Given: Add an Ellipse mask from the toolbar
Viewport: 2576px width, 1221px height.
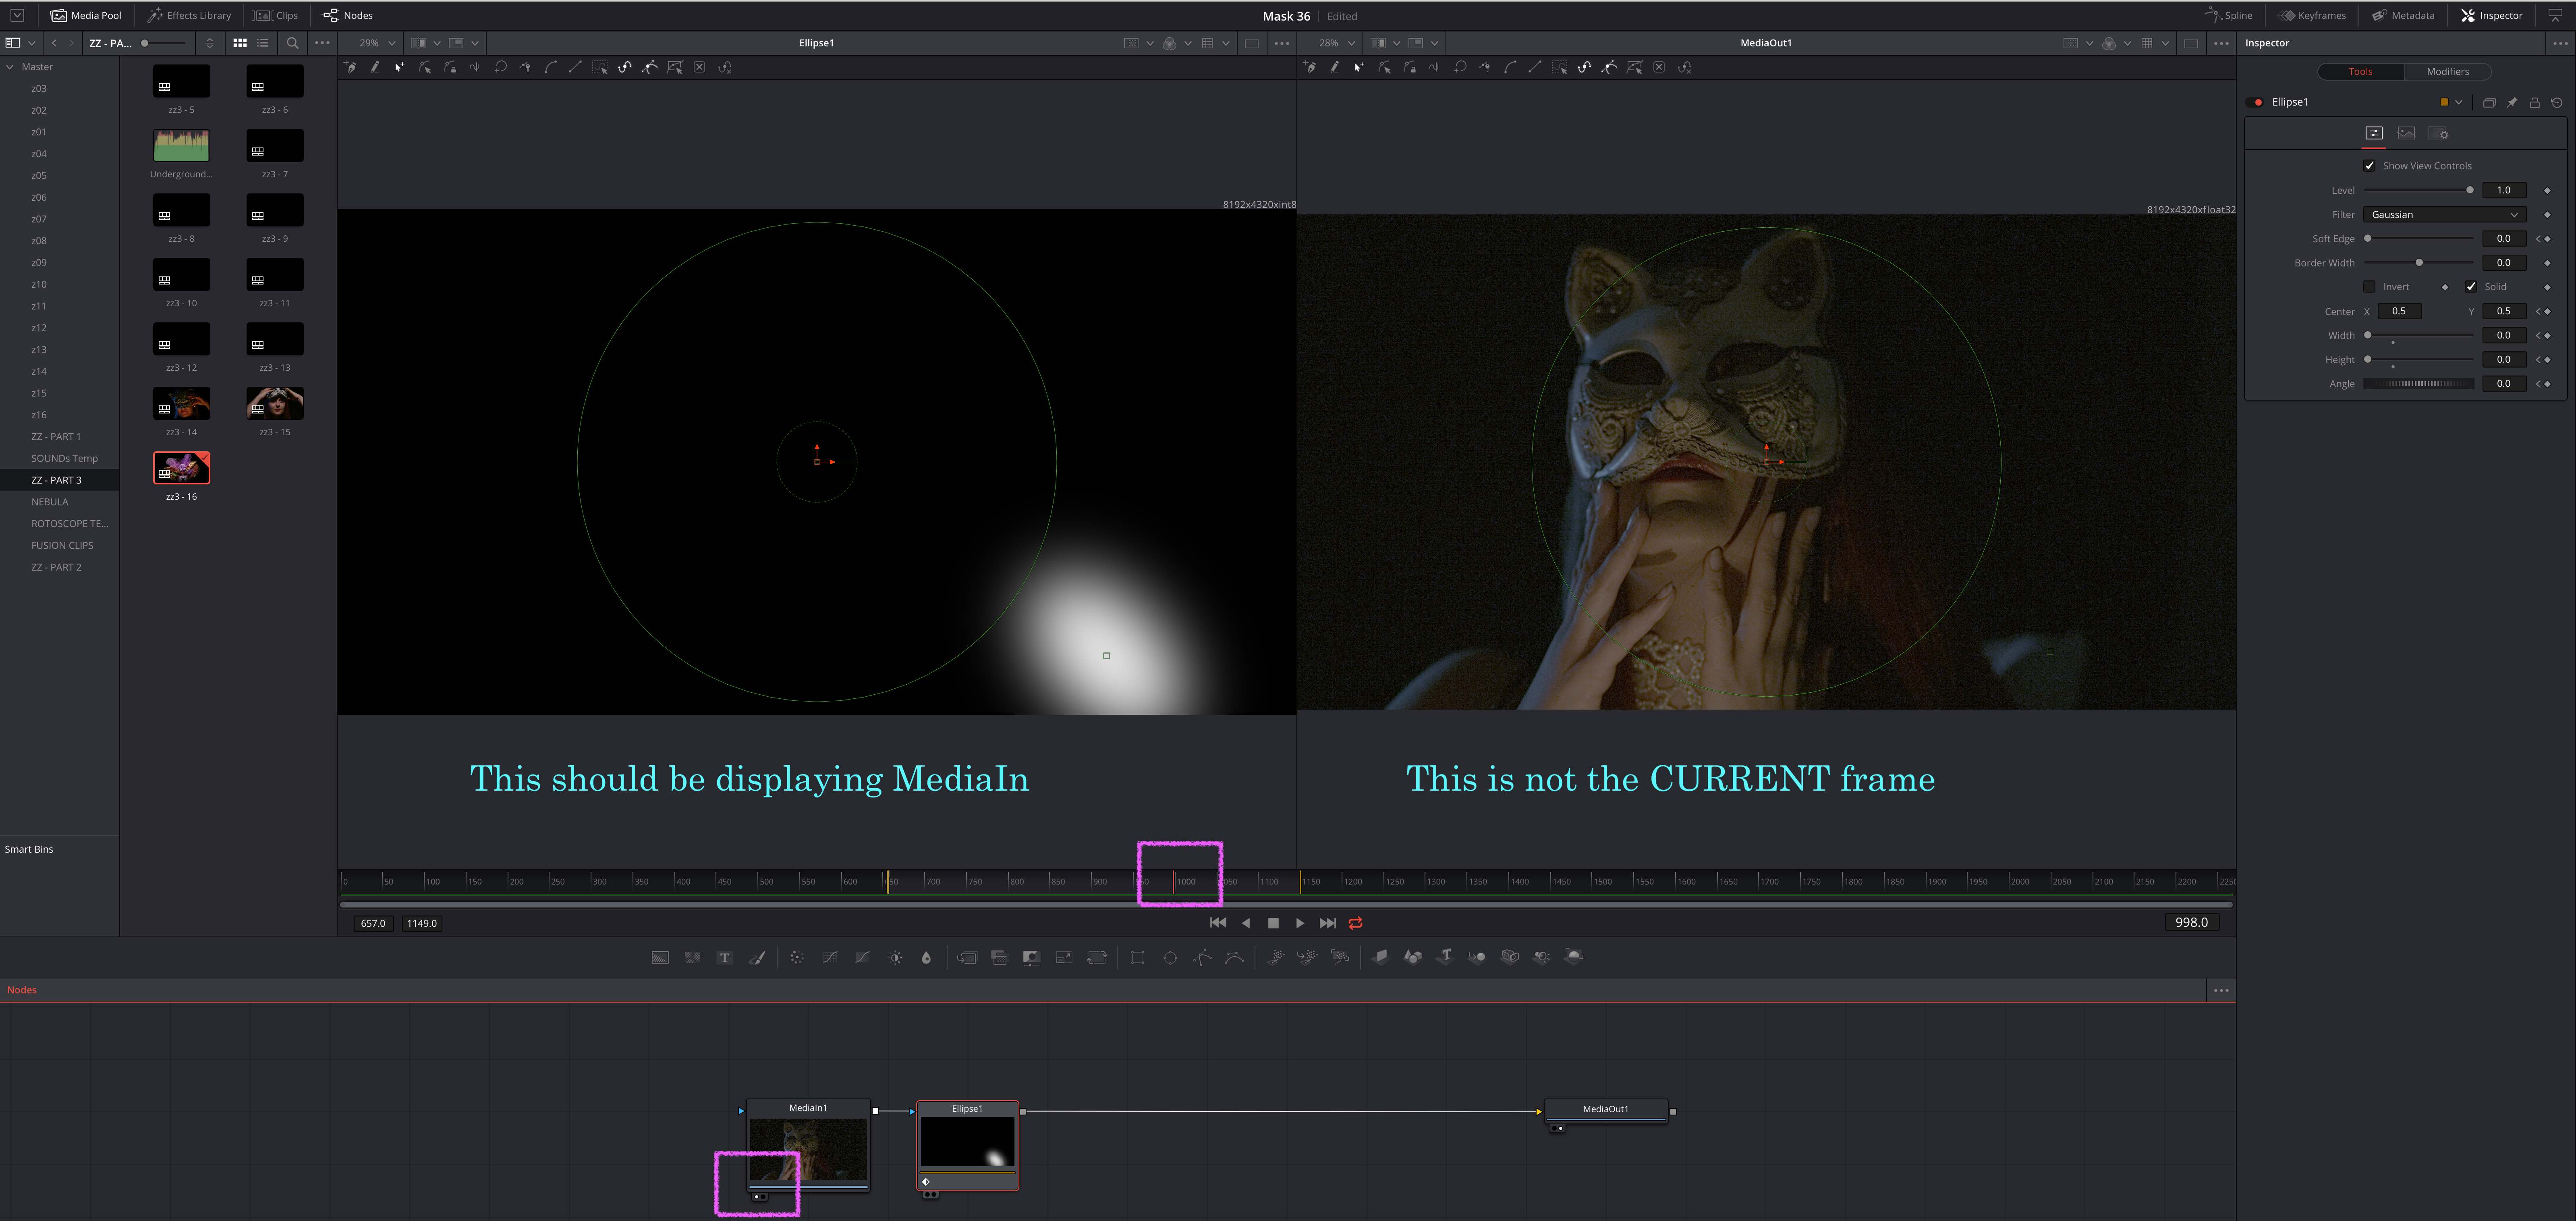Looking at the screenshot, I should (x=1170, y=957).
